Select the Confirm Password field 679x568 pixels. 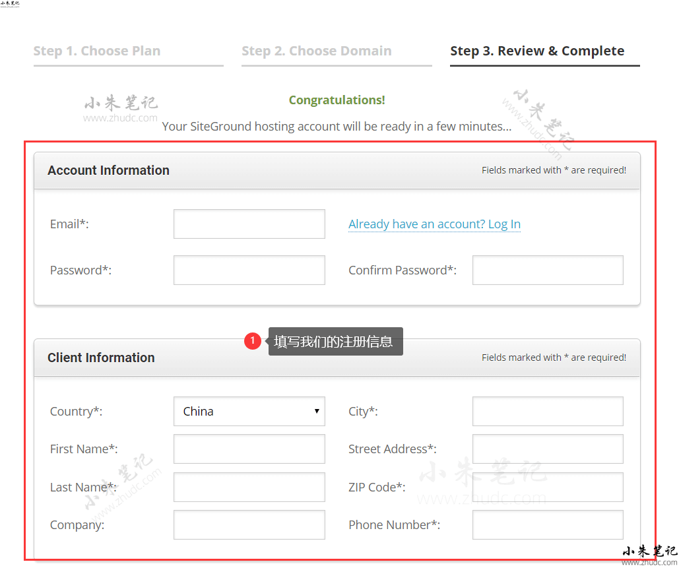548,270
